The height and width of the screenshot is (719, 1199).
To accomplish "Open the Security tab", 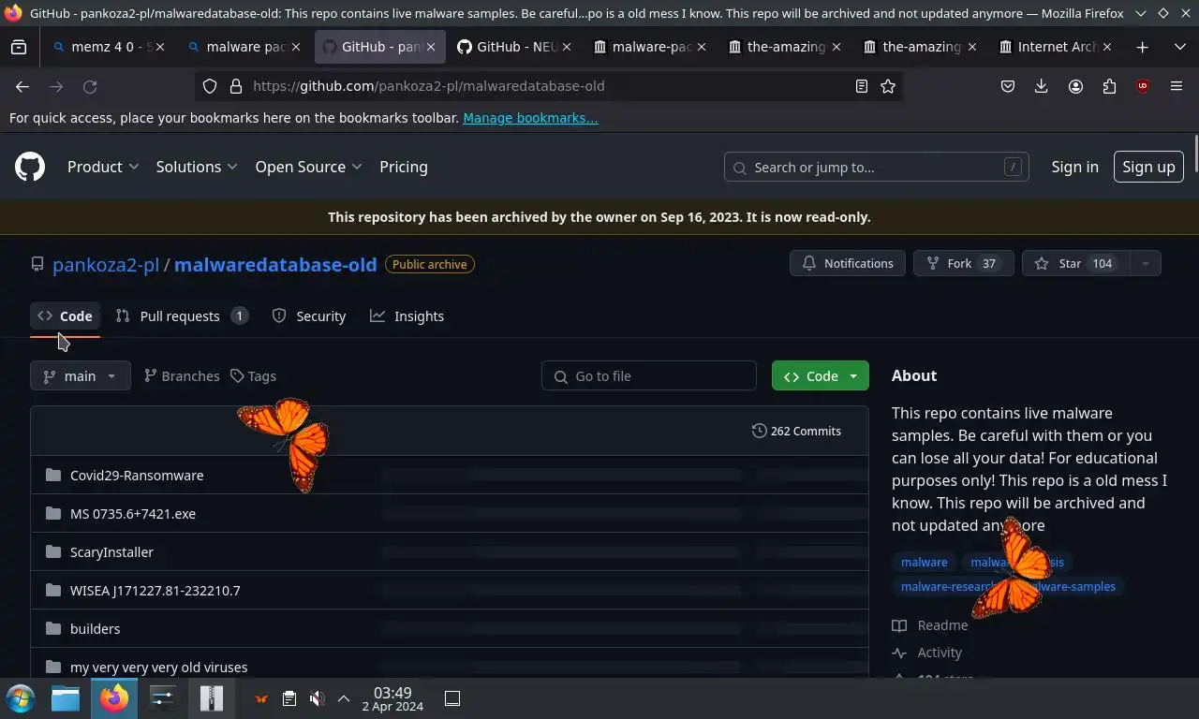I will [x=309, y=316].
